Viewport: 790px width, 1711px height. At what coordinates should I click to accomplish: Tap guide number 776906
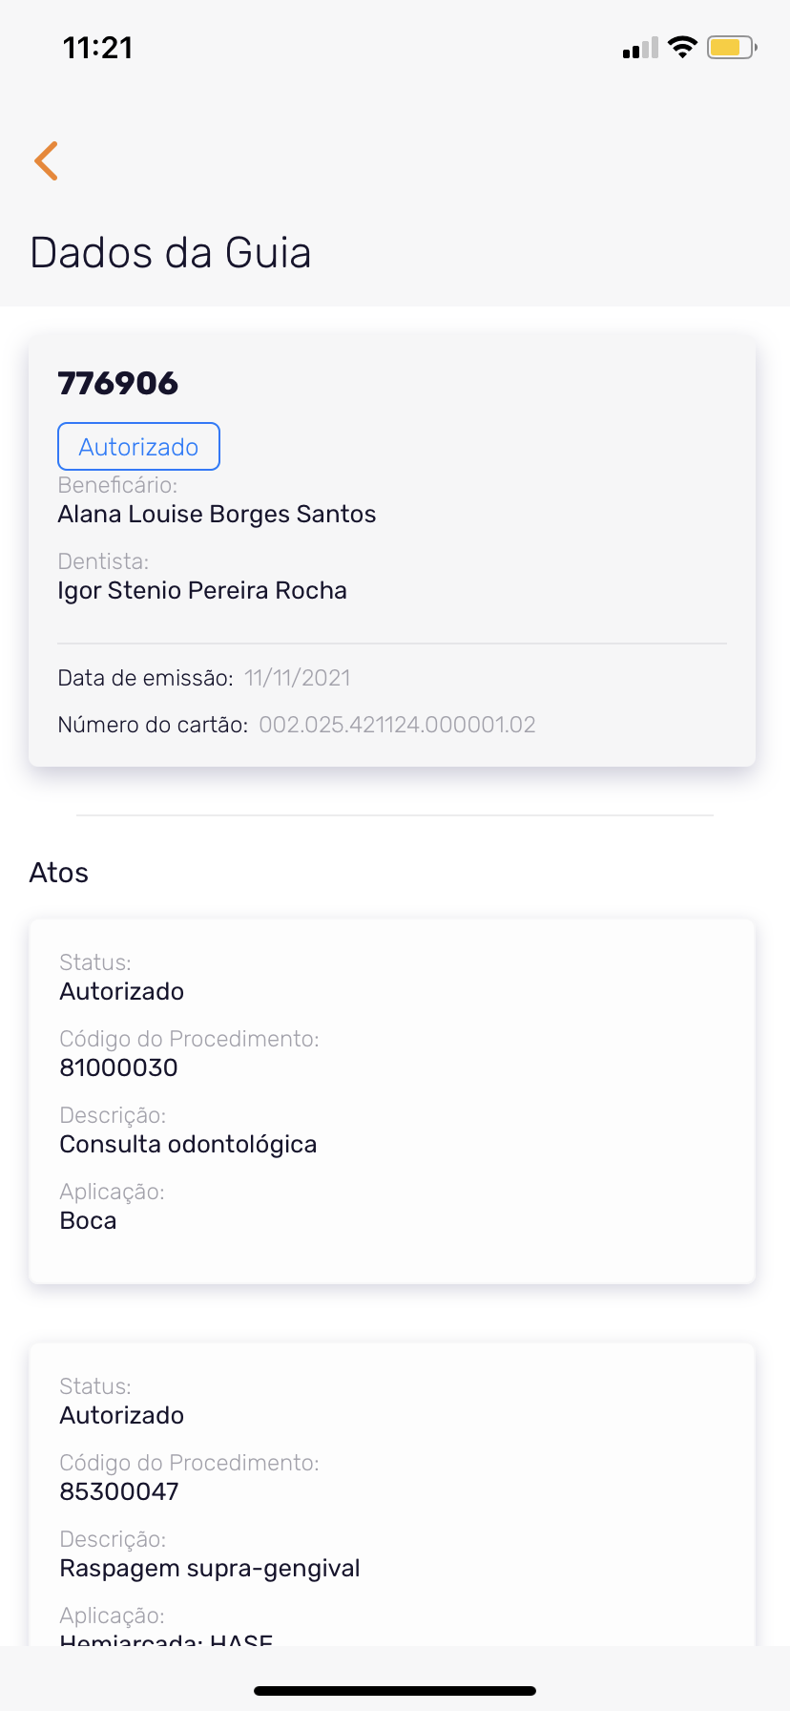[118, 384]
